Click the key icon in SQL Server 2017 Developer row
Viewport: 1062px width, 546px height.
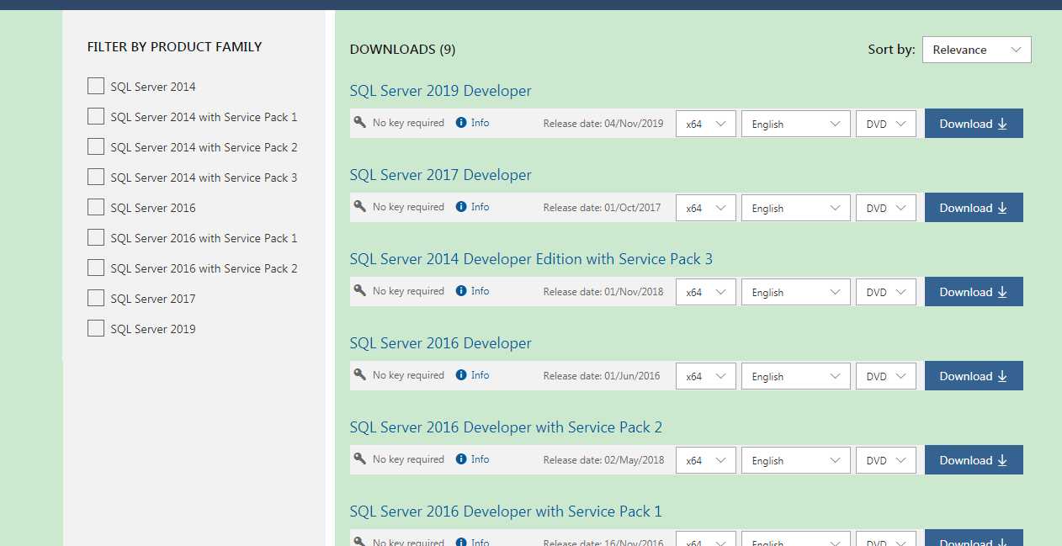coord(360,206)
